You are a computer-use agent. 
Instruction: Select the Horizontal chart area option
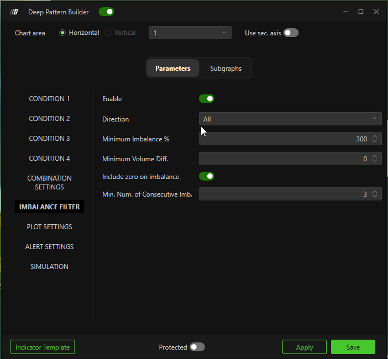pos(62,33)
